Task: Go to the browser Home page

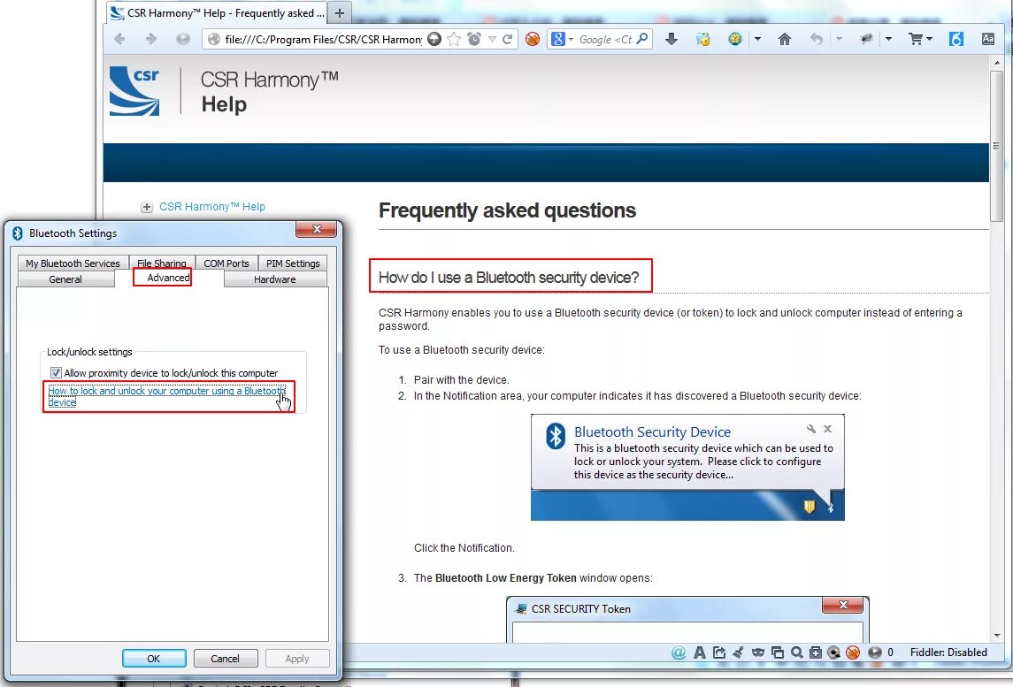Action: pyautogui.click(x=784, y=40)
